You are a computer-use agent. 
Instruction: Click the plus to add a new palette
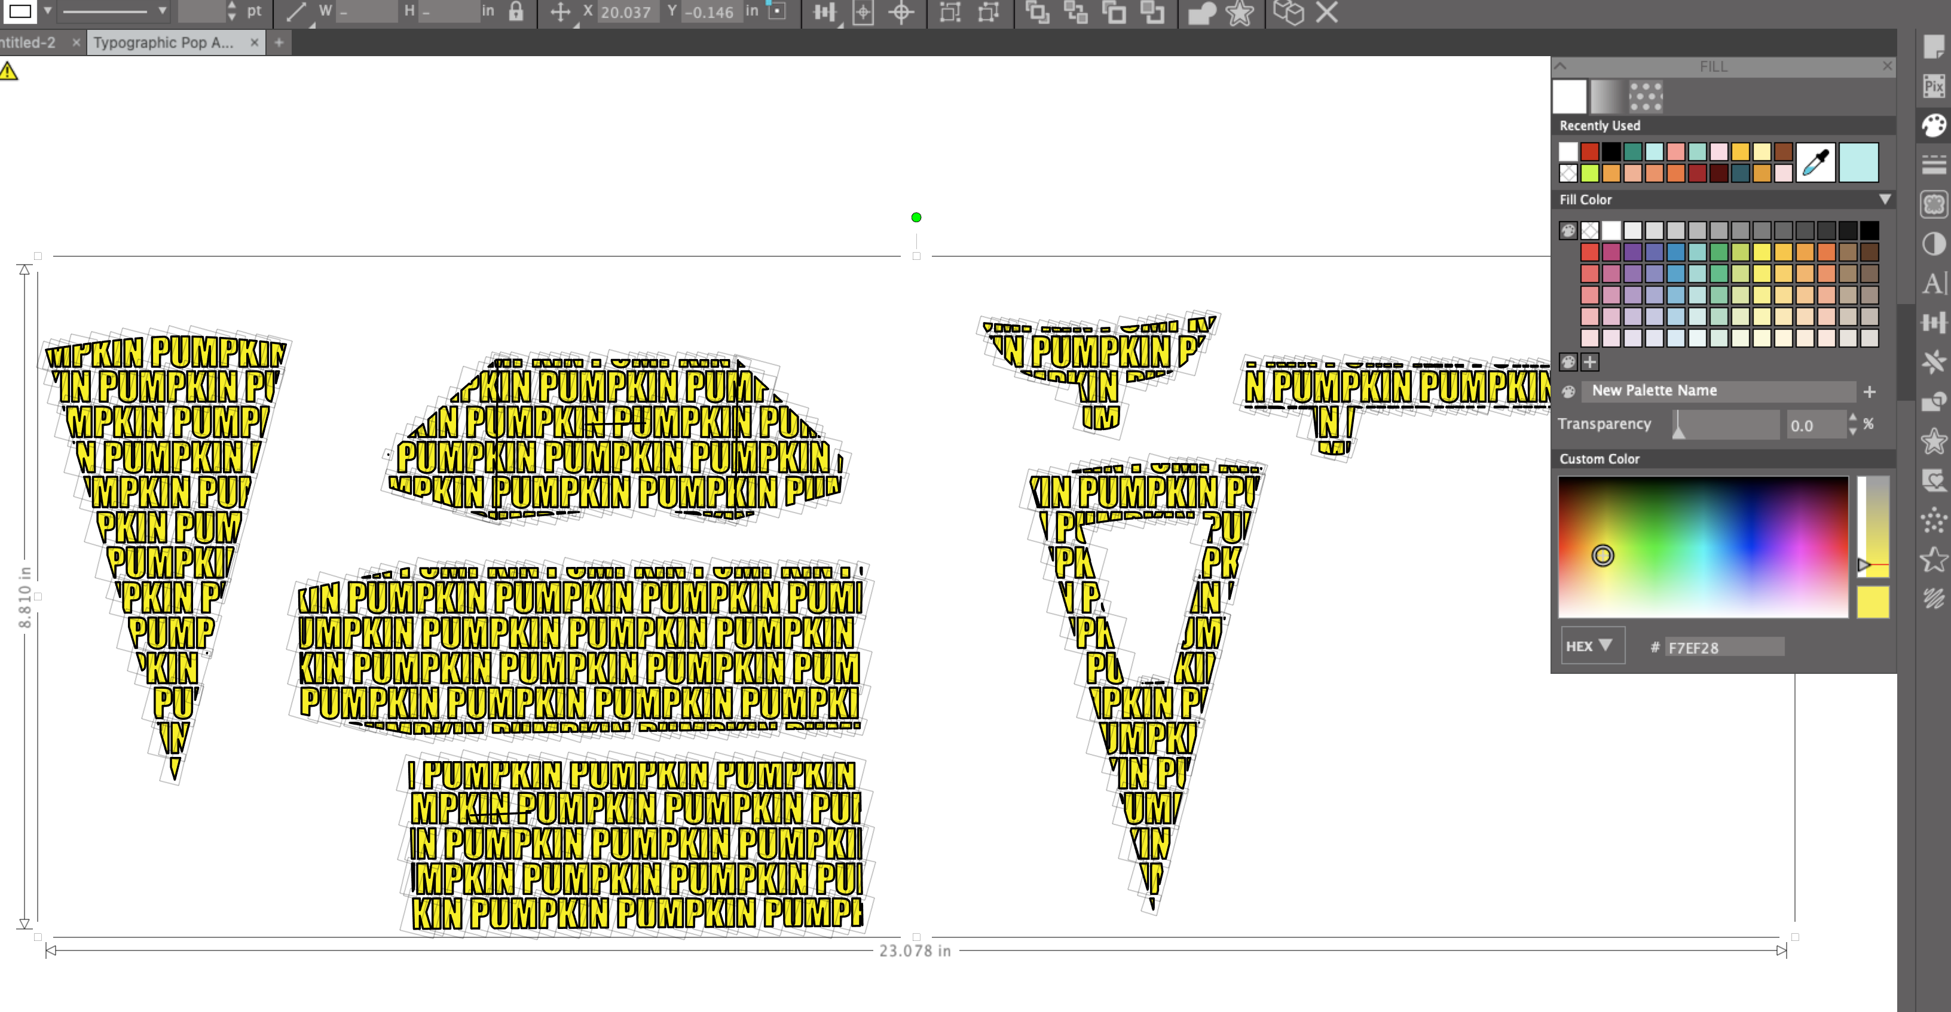point(1870,391)
